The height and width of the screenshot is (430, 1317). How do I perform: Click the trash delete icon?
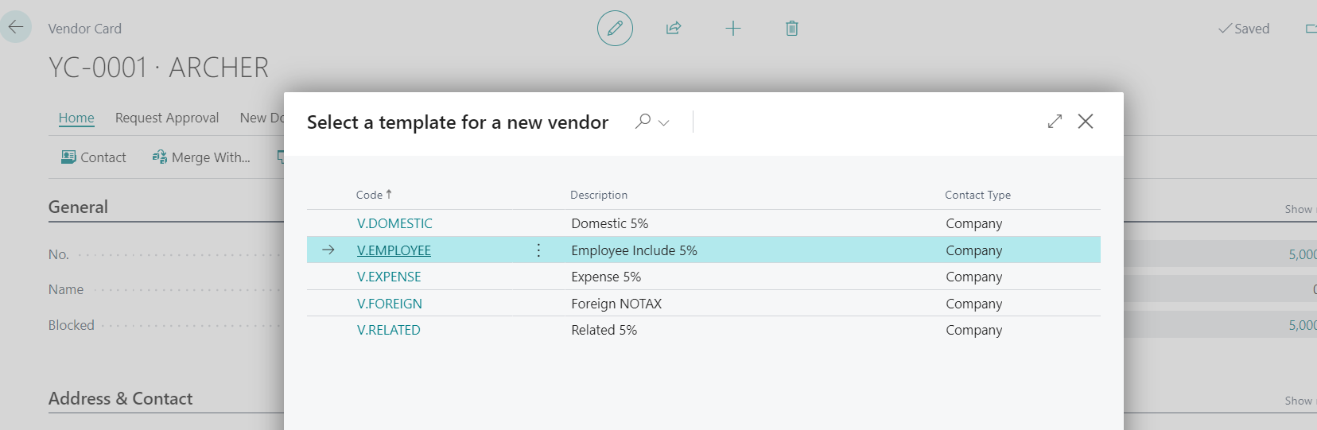click(792, 29)
